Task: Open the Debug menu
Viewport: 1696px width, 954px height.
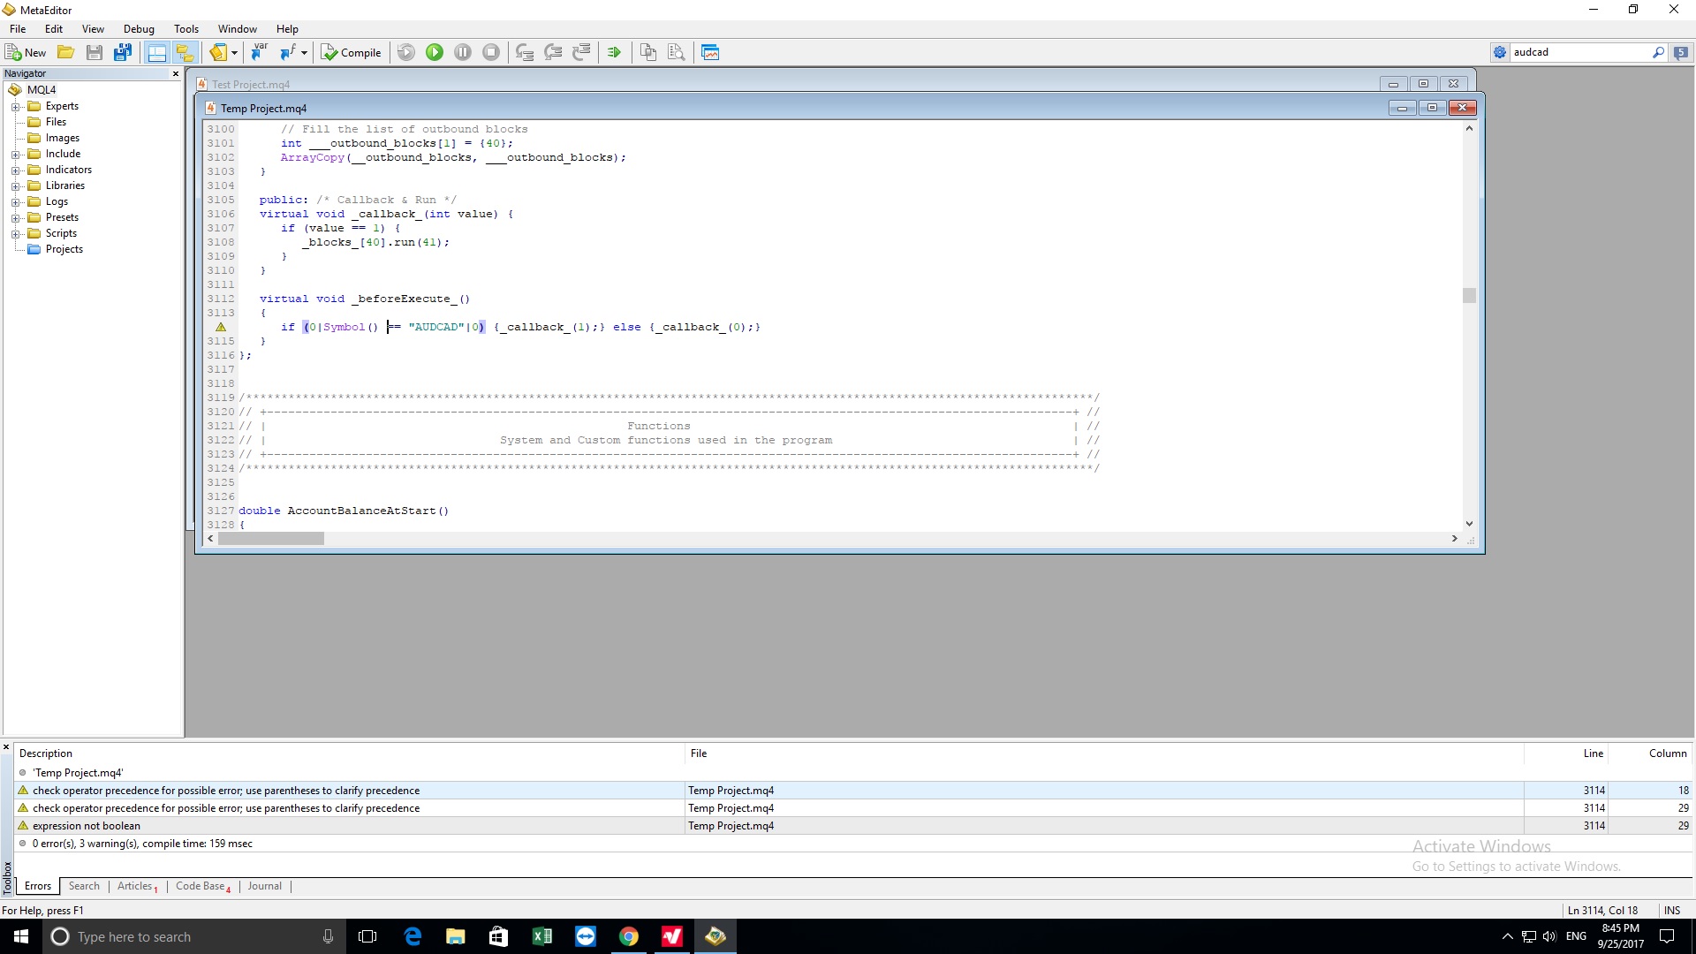Action: click(139, 28)
